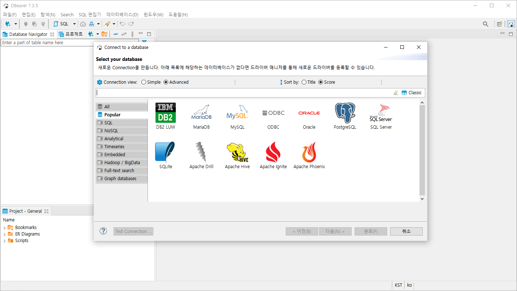Viewport: 517px width, 291px height.
Task: Switch to the 프로젝트 tab
Action: pos(71,34)
